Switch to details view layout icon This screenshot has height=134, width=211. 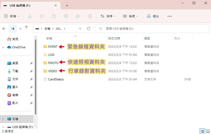pos(202,131)
